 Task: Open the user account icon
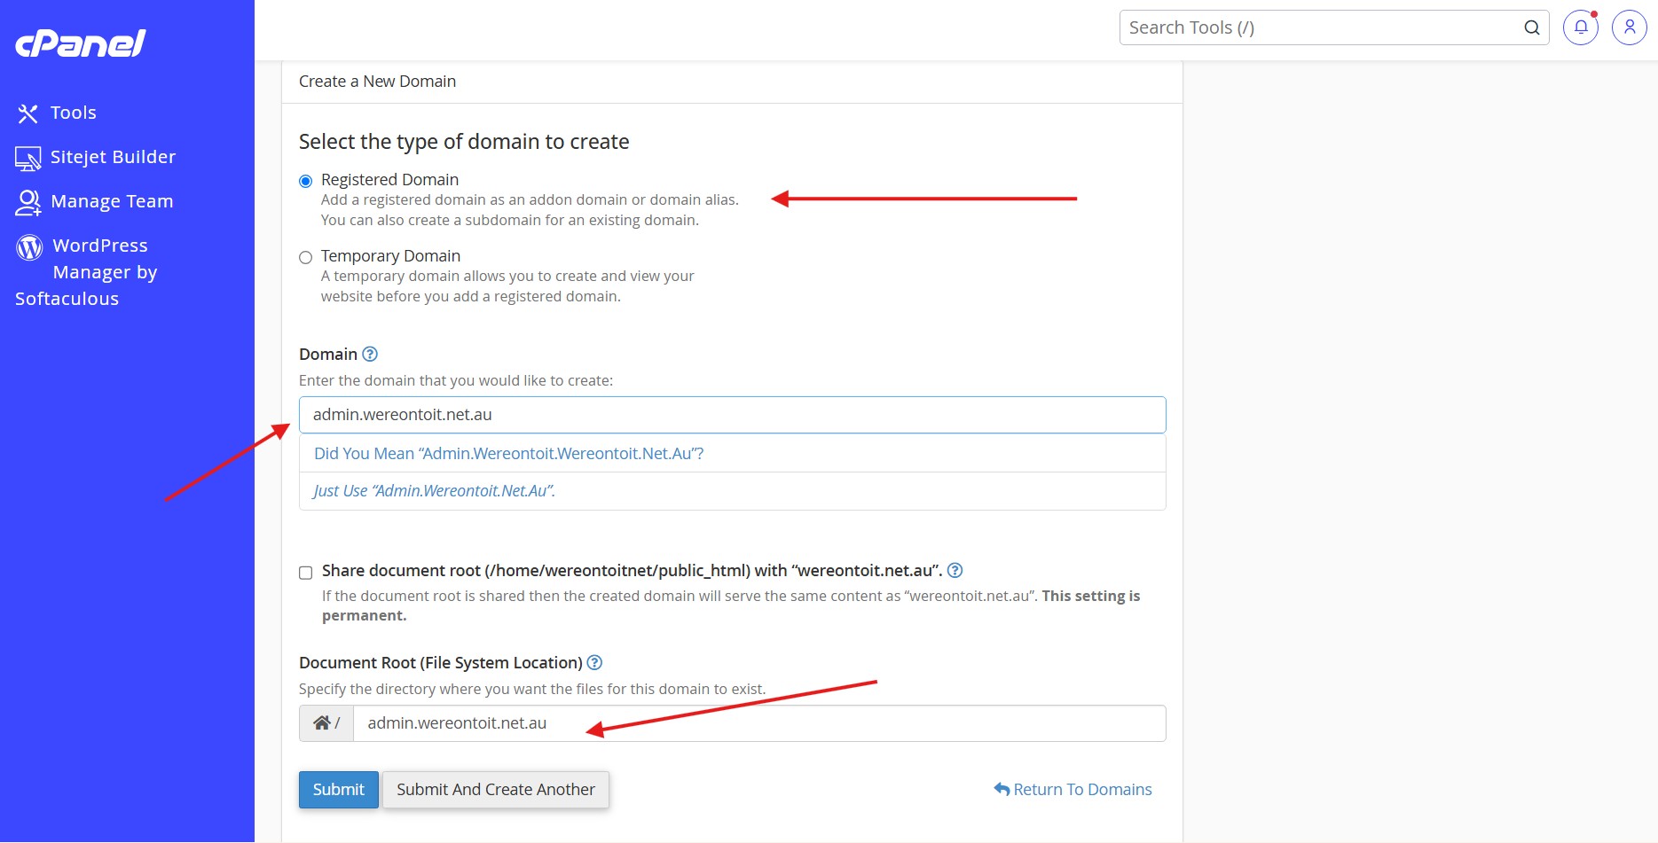tap(1630, 27)
